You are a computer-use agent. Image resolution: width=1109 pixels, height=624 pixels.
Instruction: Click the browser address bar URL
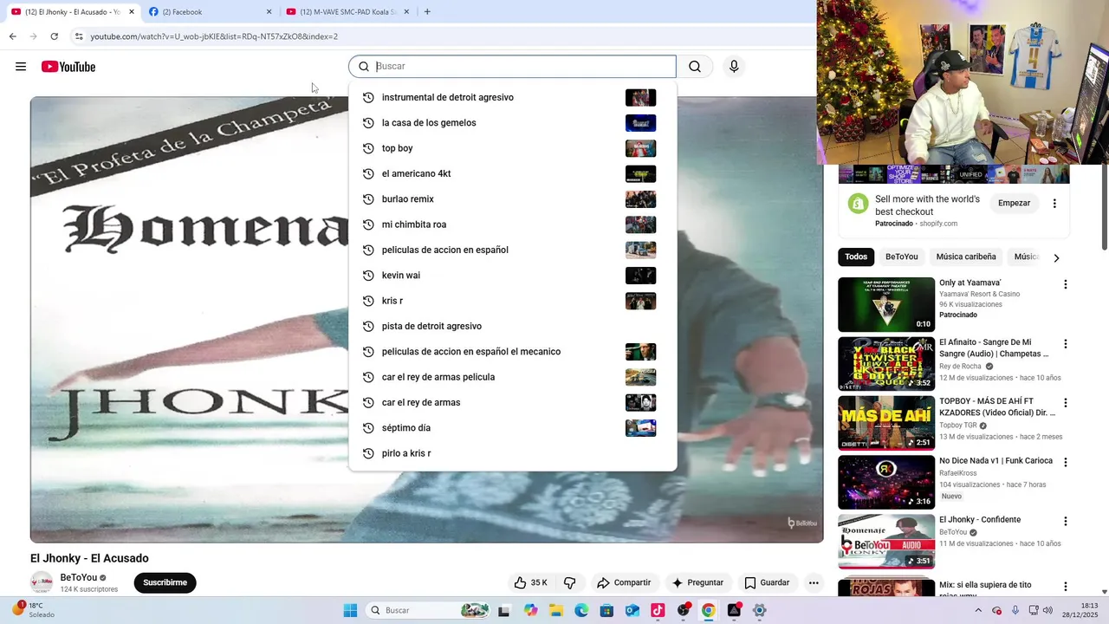(214, 36)
